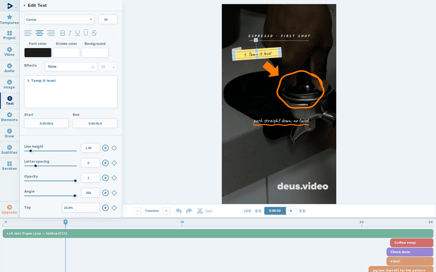Click the Opacity animate lightning icon
This screenshot has width=436, height=272.
point(105,178)
